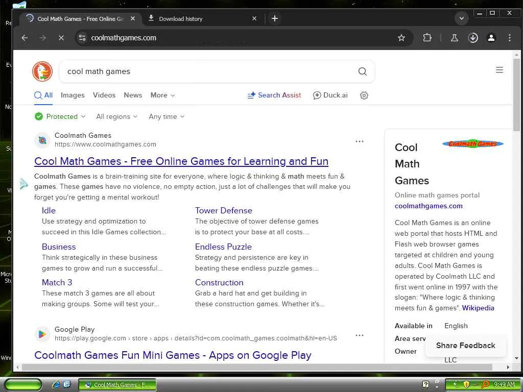
Task: Open the Idle sublink
Action: (49, 211)
